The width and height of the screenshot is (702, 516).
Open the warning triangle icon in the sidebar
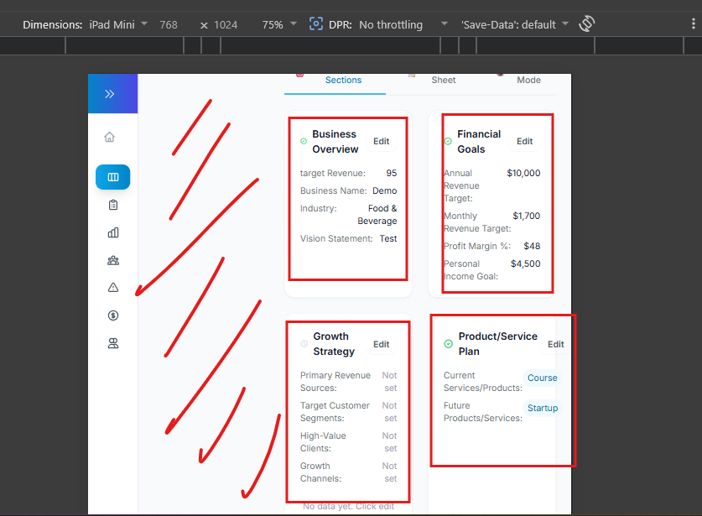[113, 288]
